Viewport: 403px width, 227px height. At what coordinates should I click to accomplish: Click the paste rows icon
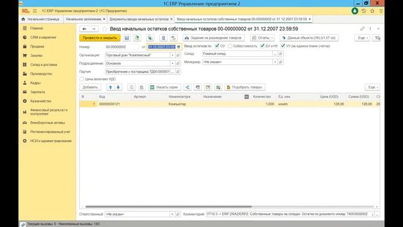[x=141, y=87]
